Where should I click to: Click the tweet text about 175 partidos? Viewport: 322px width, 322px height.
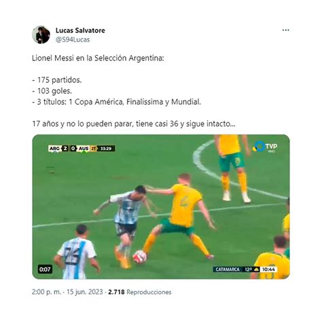coord(57,80)
